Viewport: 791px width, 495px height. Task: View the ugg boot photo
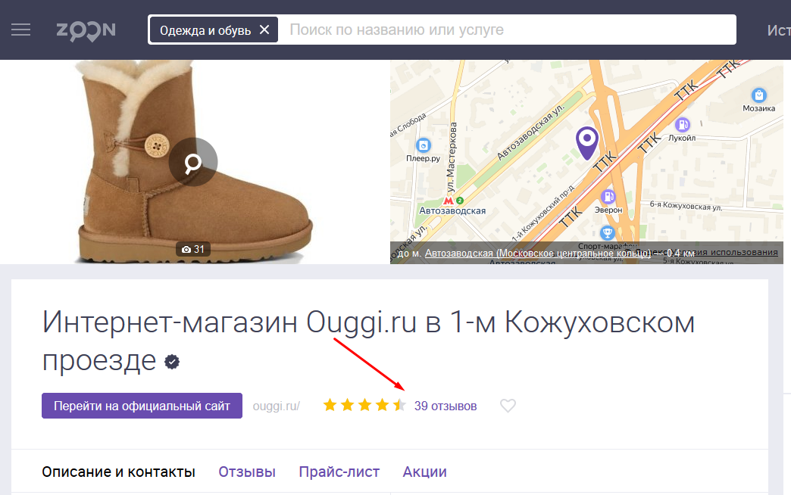(x=194, y=162)
